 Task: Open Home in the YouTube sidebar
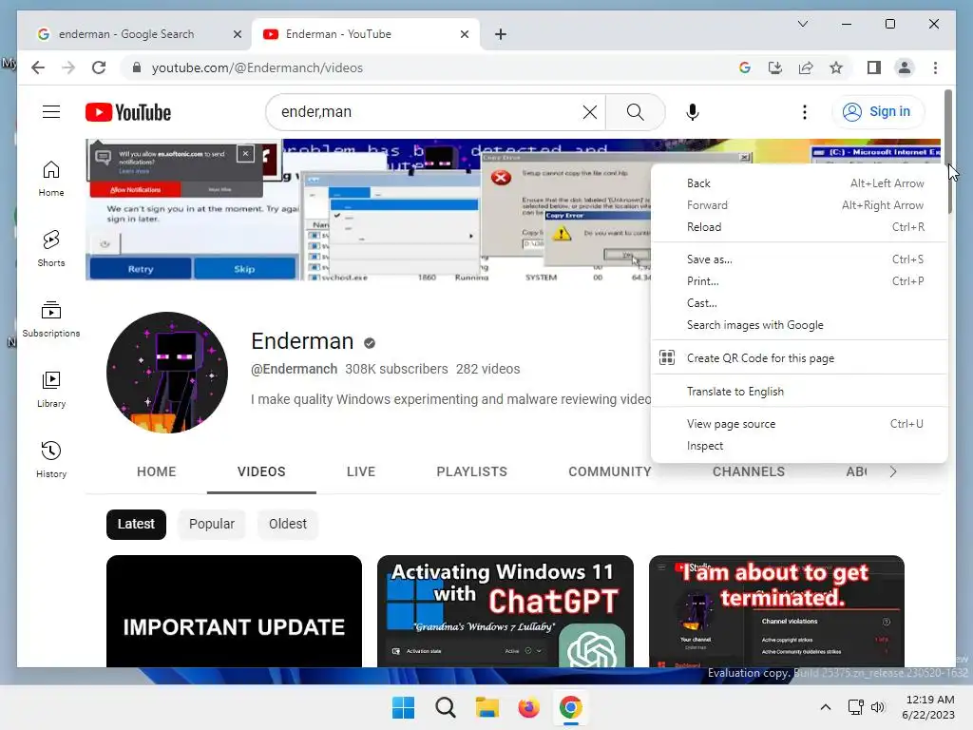point(51,179)
